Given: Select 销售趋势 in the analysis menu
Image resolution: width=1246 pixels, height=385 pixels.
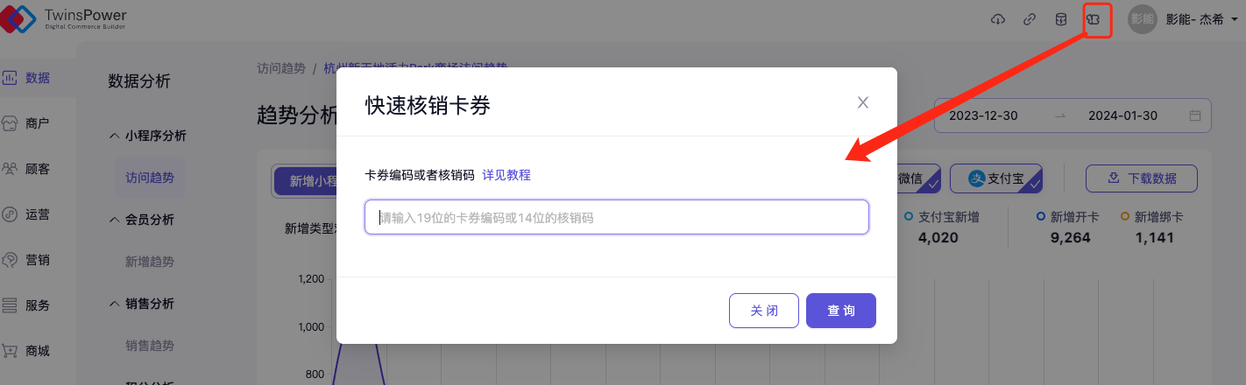Looking at the screenshot, I should (x=149, y=346).
